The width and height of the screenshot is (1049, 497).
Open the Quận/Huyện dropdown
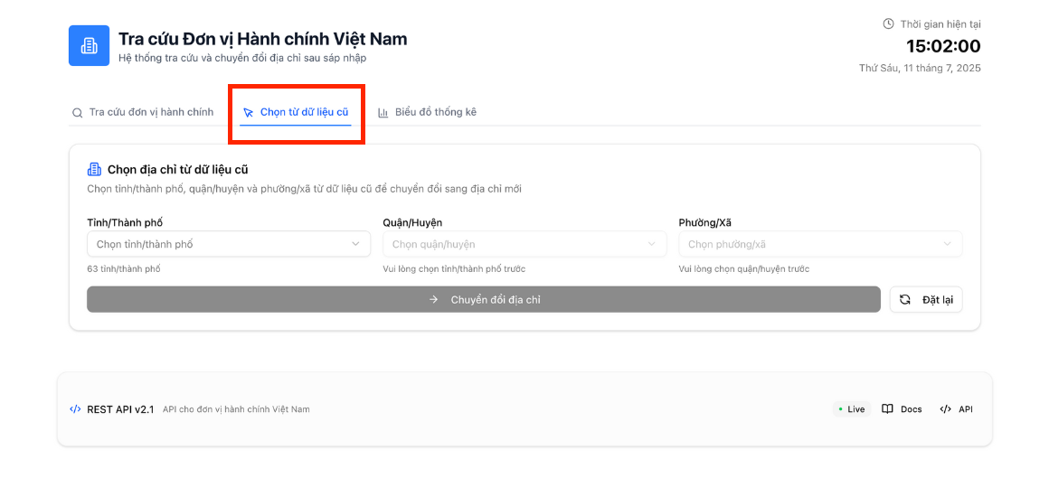(524, 244)
